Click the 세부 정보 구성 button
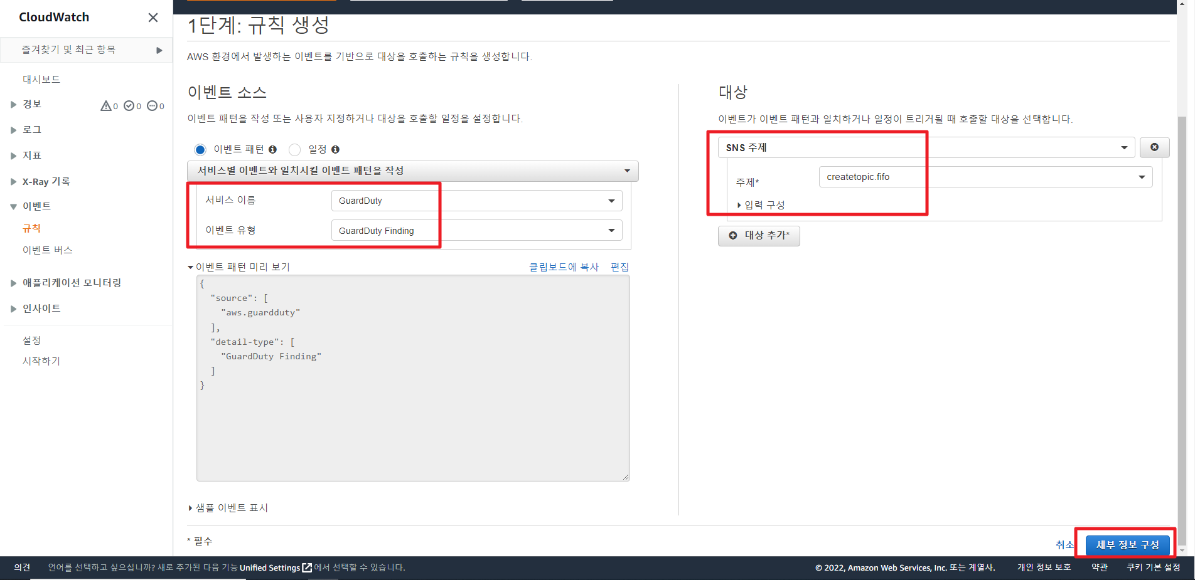This screenshot has height=580, width=1195. point(1127,545)
